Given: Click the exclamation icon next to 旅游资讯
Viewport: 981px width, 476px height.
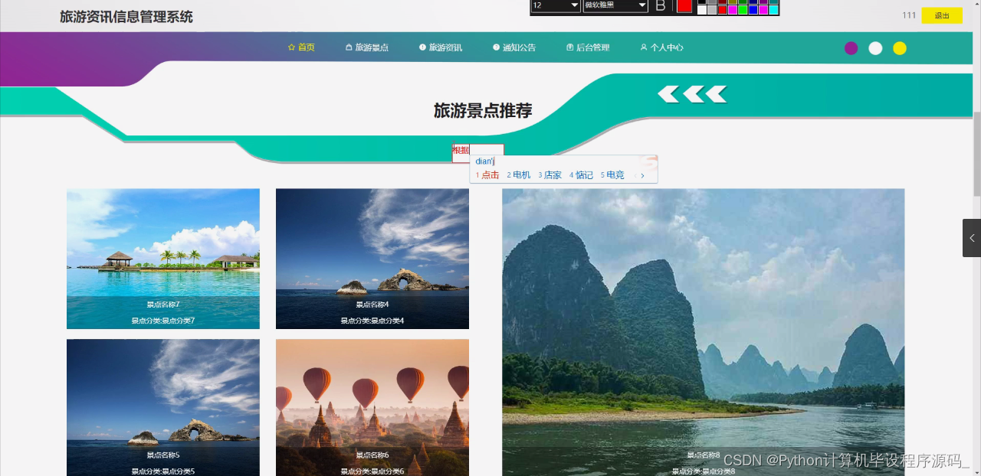Looking at the screenshot, I should 422,47.
